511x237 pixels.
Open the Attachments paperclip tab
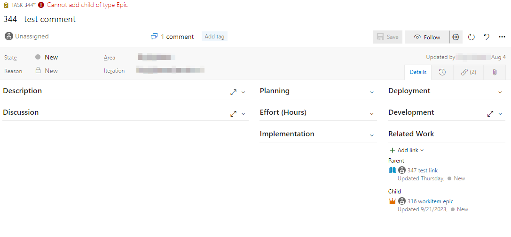click(495, 72)
